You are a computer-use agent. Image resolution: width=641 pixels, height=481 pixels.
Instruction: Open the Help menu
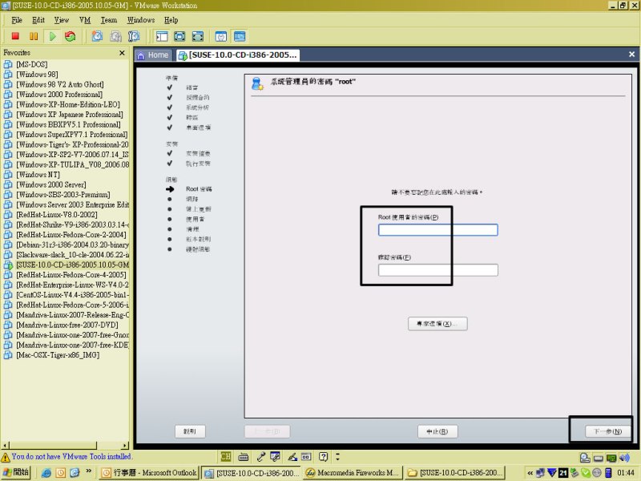pos(171,20)
